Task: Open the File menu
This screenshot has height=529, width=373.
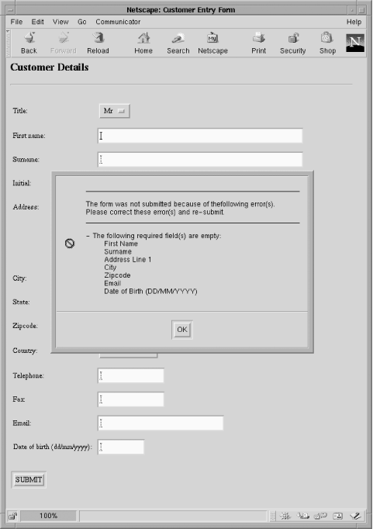Action: (x=16, y=22)
